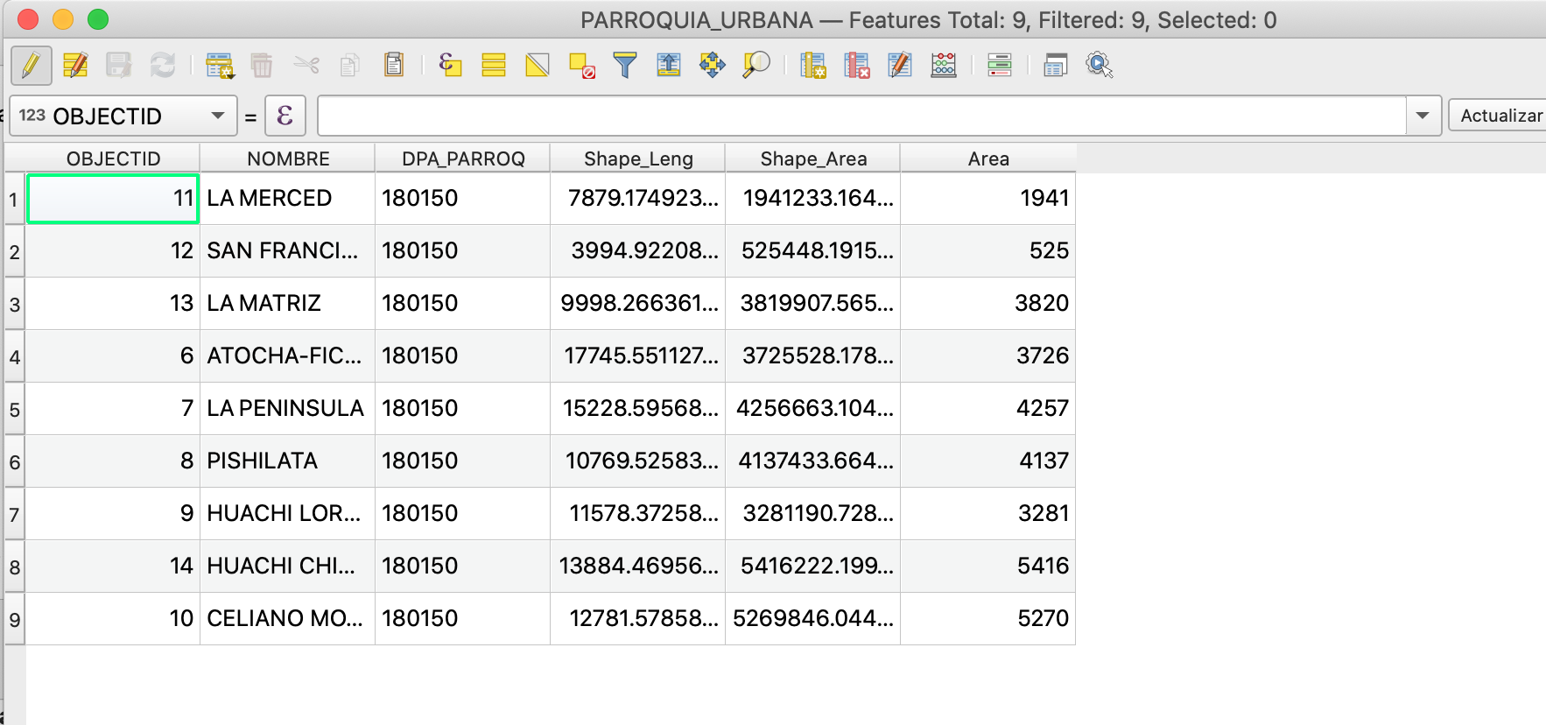Toggle editing mode with the pencil icon
This screenshot has height=725, width=1546.
[31, 66]
